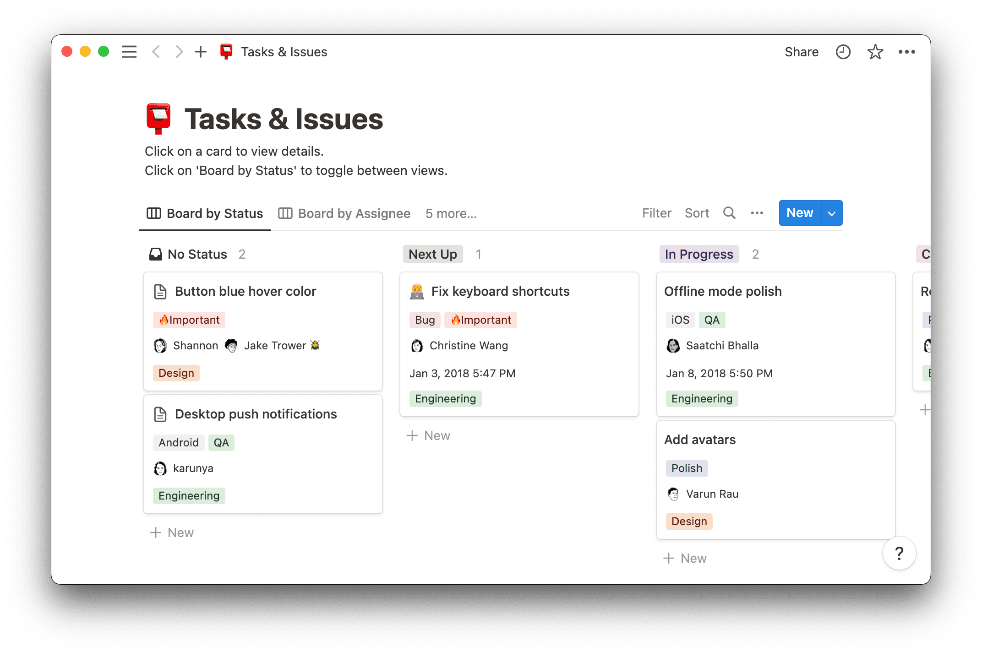Open the Filter options
Viewport: 982px width, 652px height.
(x=656, y=213)
